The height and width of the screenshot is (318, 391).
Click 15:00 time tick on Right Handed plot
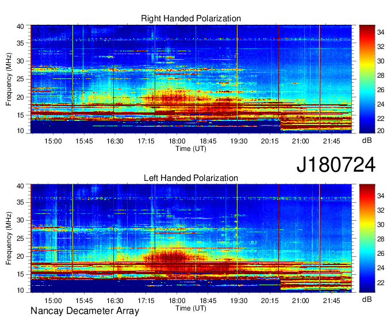(53, 141)
